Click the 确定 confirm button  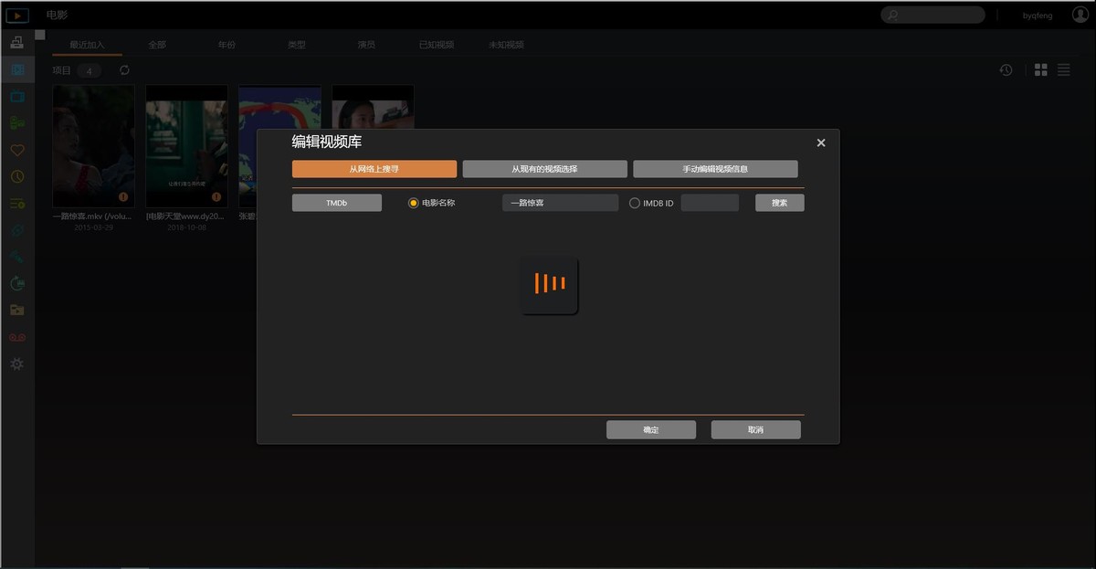651,430
